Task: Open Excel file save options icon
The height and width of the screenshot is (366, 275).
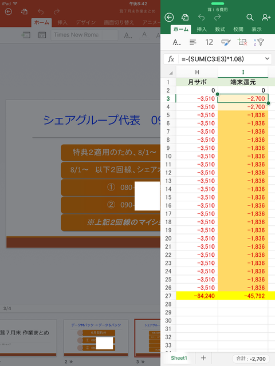Action: tap(185, 17)
